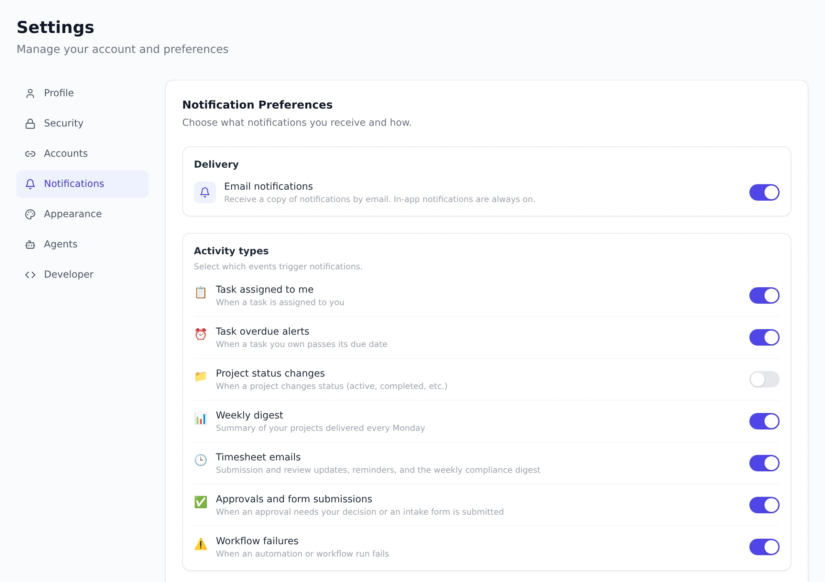The height and width of the screenshot is (582, 825).
Task: Toggle the Weekly digest switch
Action: click(764, 421)
